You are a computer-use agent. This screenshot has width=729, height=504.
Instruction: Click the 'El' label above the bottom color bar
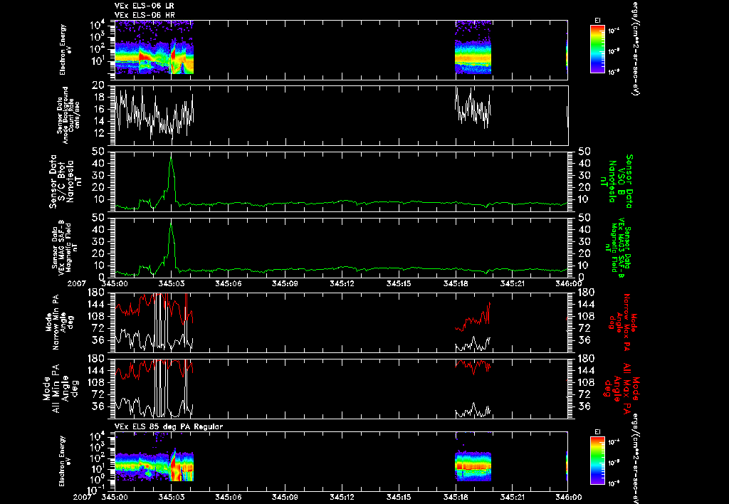coord(597,432)
